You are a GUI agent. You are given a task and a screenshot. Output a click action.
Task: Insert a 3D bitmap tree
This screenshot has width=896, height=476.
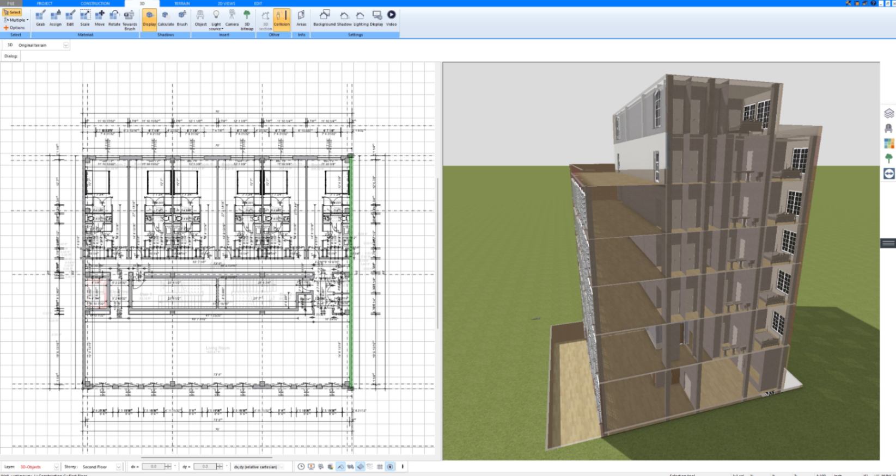point(247,20)
